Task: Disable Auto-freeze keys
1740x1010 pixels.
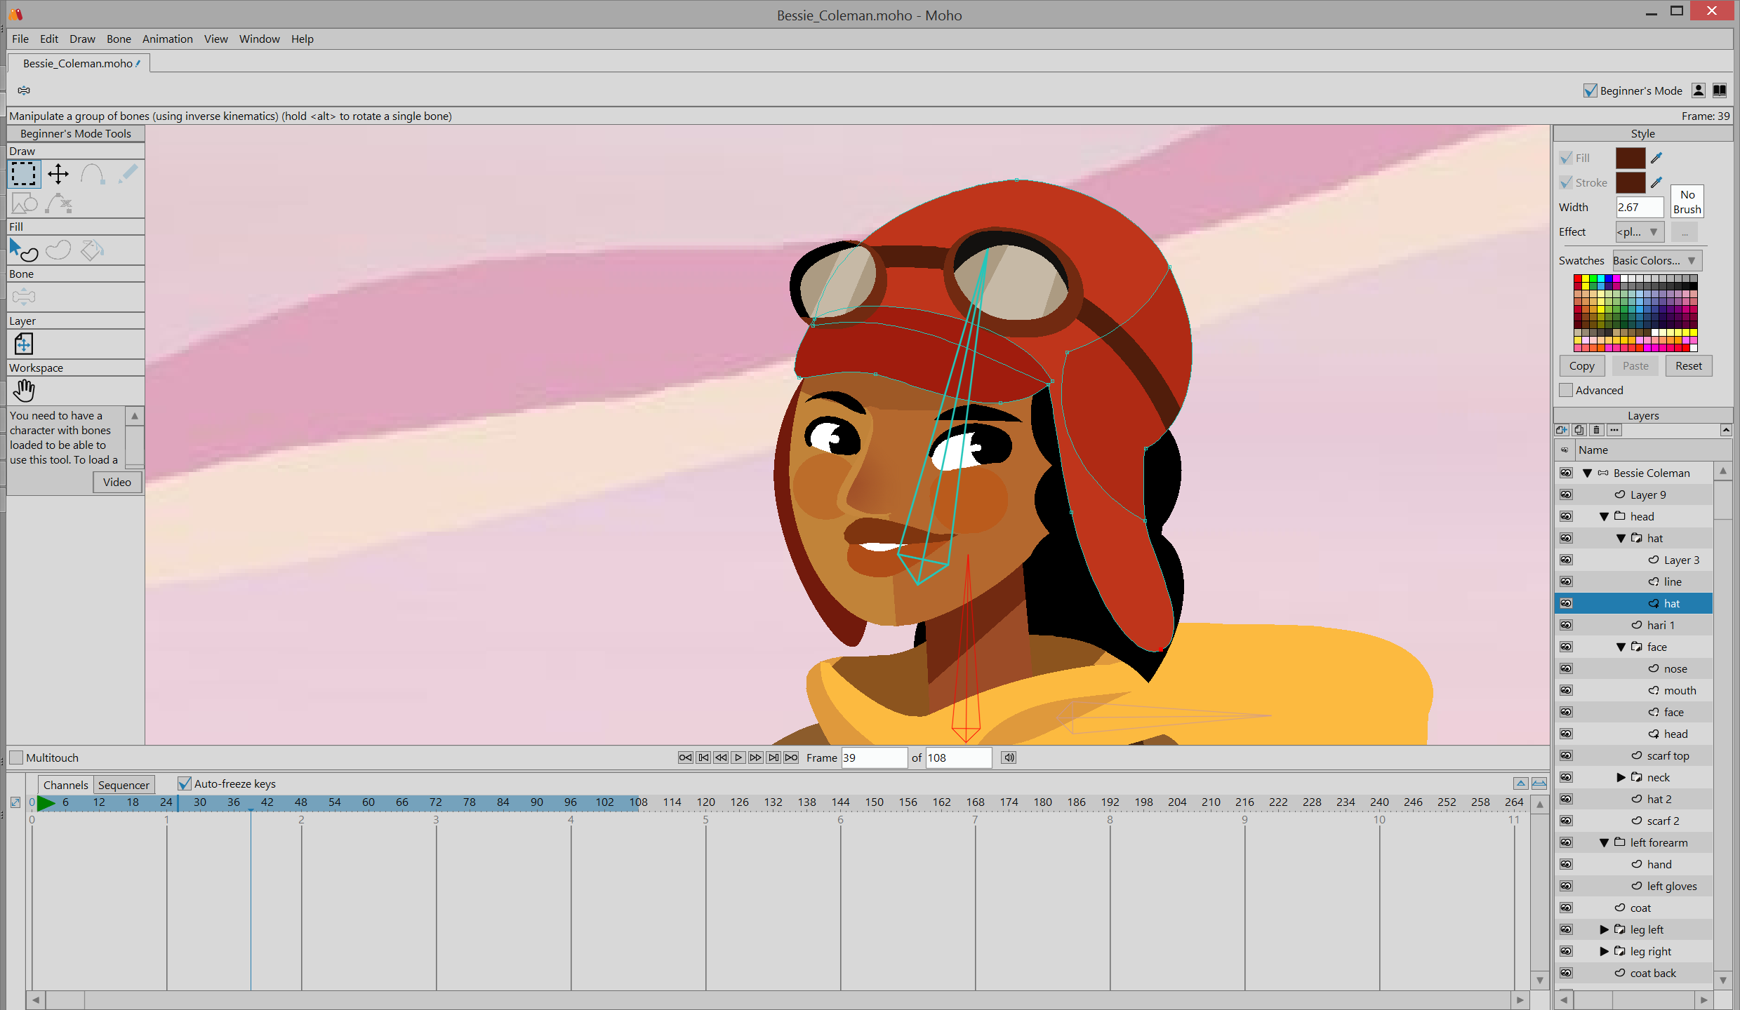Action: point(185,783)
